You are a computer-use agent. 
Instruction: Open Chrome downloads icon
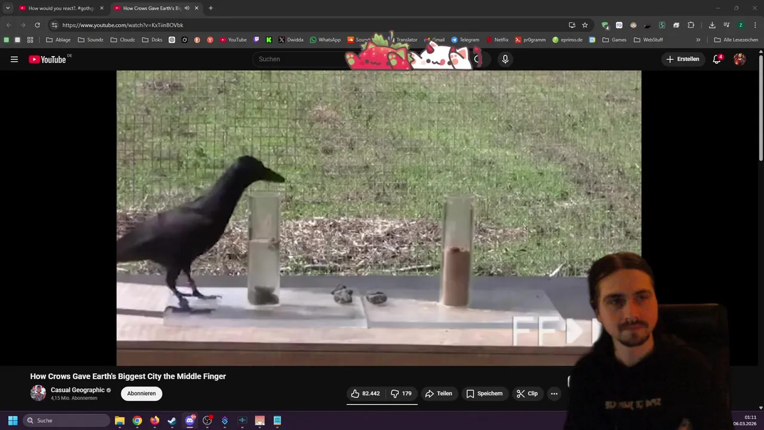(x=712, y=25)
